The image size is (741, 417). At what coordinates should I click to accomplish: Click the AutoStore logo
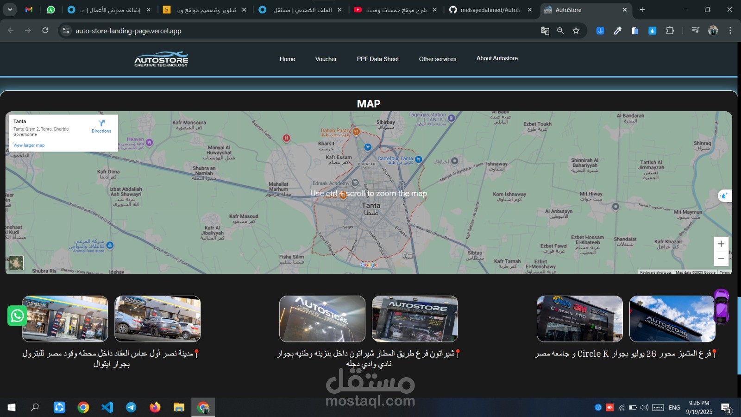[161, 59]
